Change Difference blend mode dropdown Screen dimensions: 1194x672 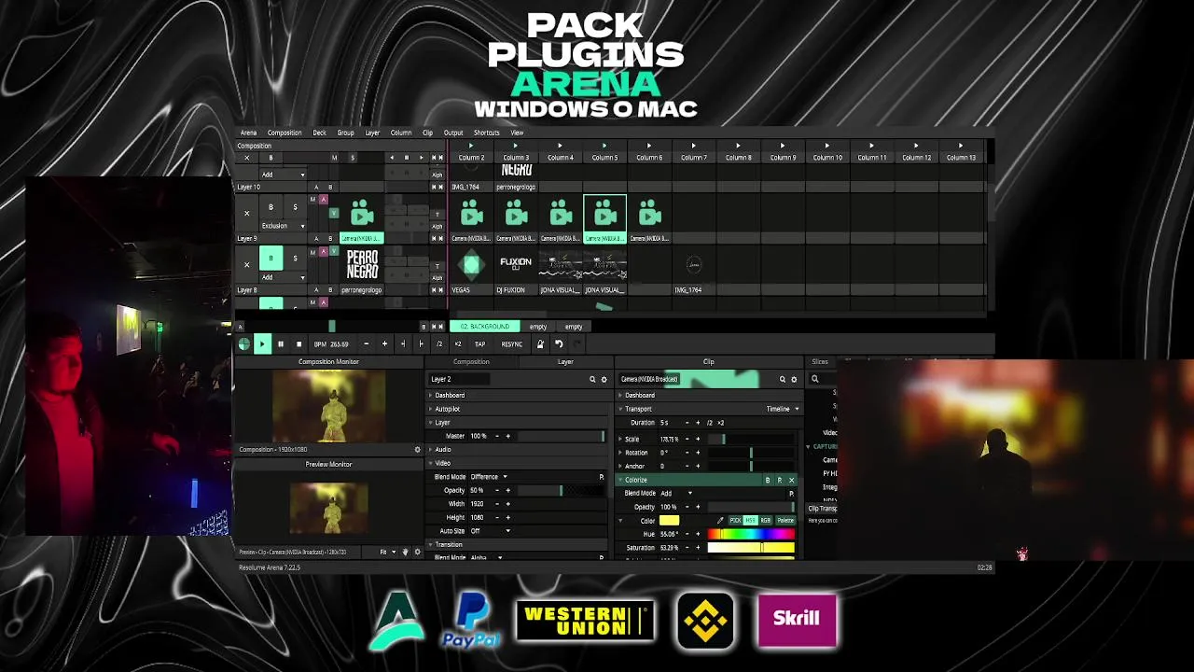(489, 477)
